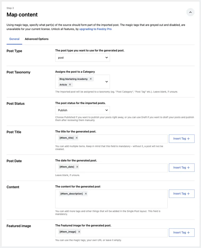Click the Featured image section label
Image resolution: width=201 pixels, height=248 pixels.
(x=19, y=226)
